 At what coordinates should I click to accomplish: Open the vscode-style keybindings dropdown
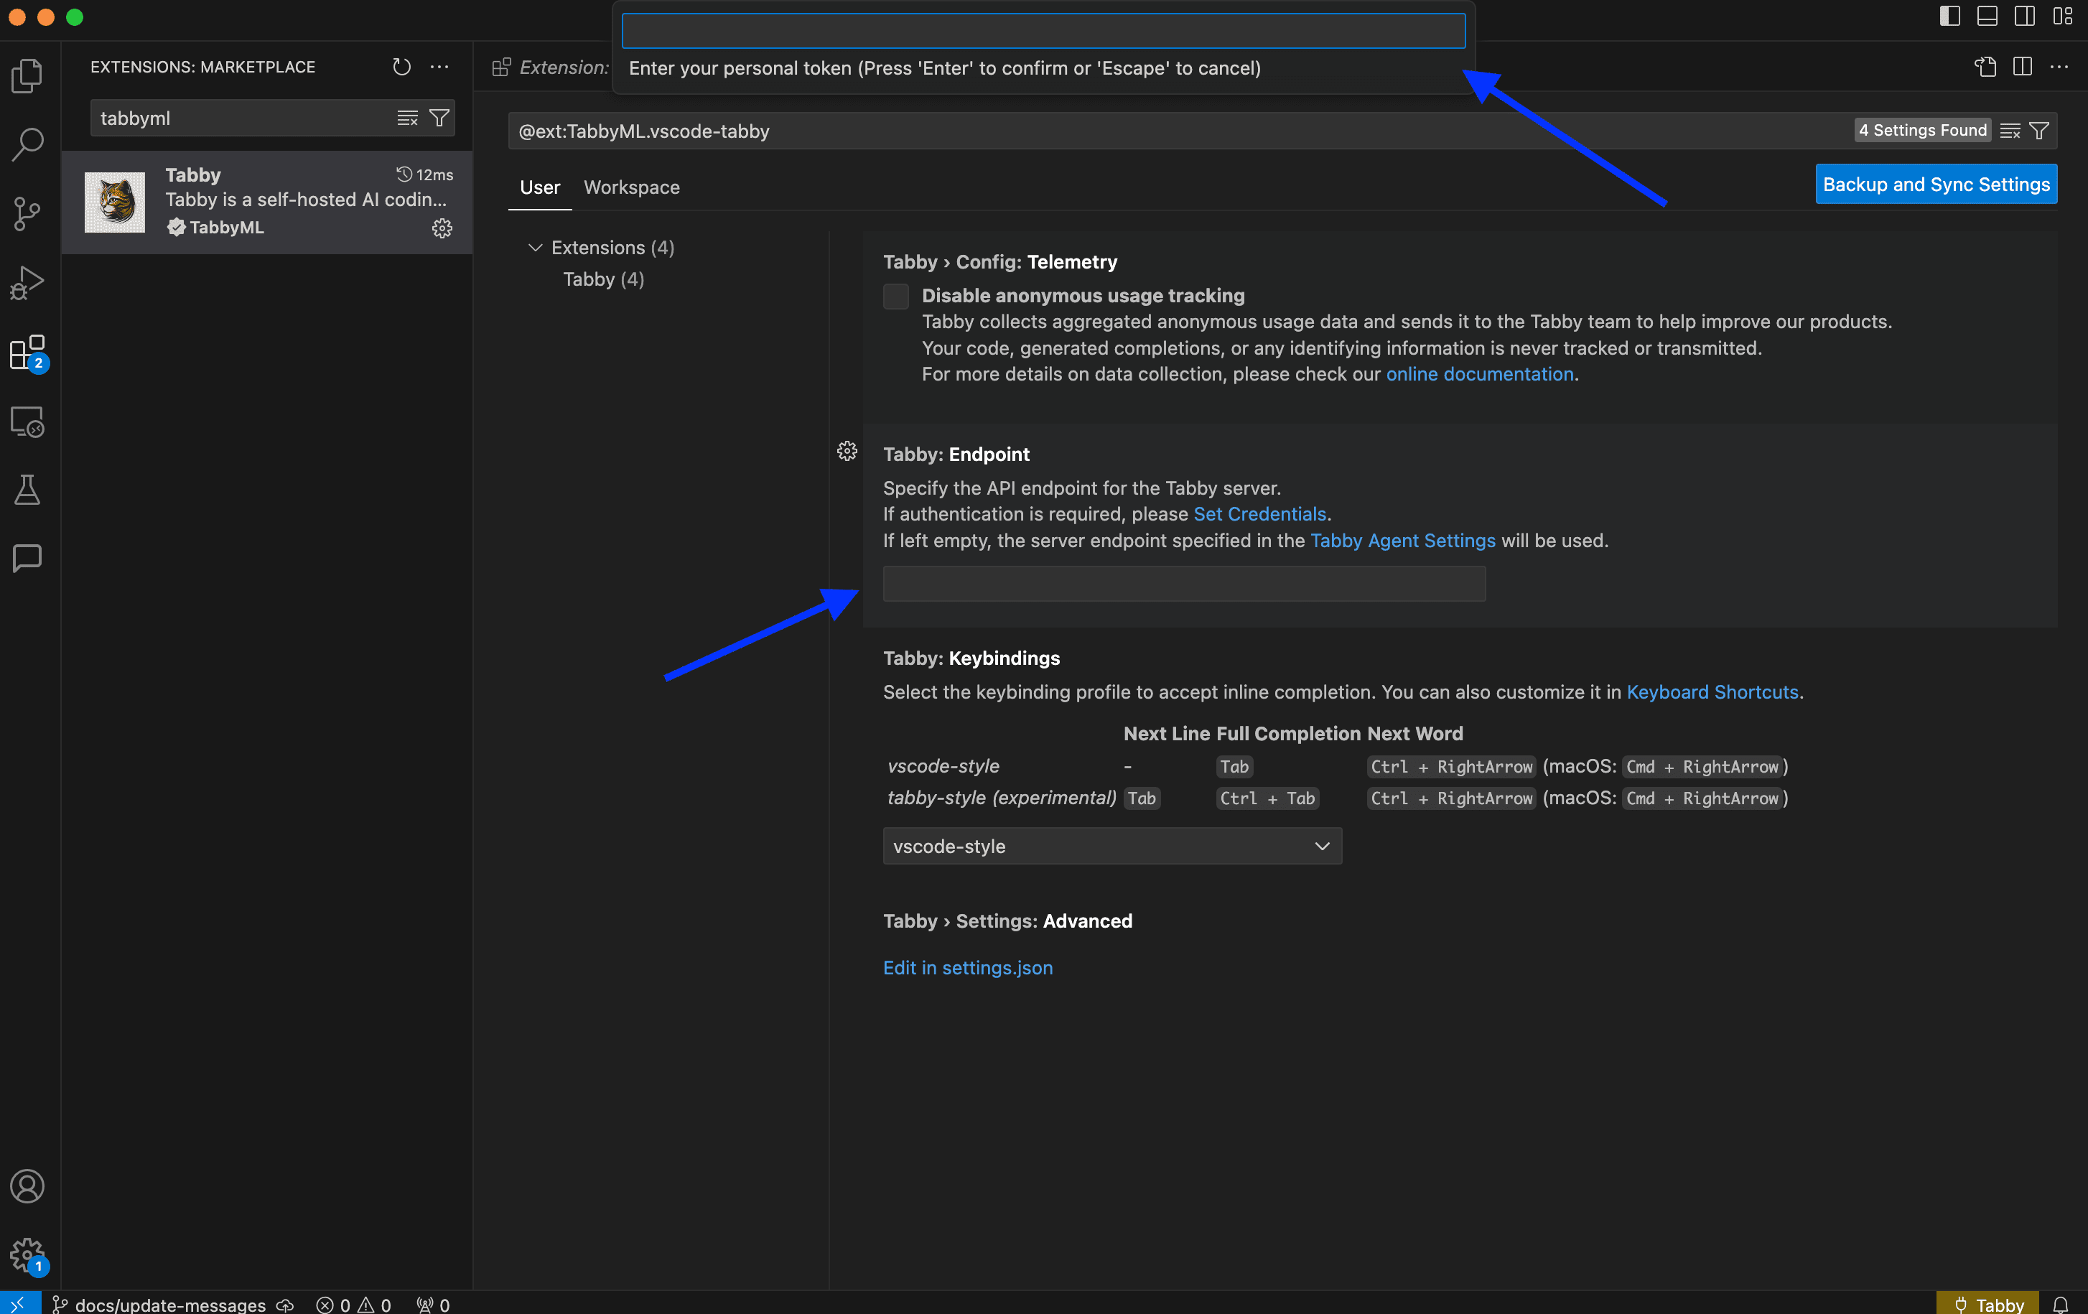tap(1111, 846)
